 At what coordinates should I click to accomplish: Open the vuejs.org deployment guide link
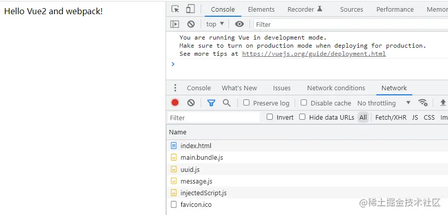[x=314, y=54]
